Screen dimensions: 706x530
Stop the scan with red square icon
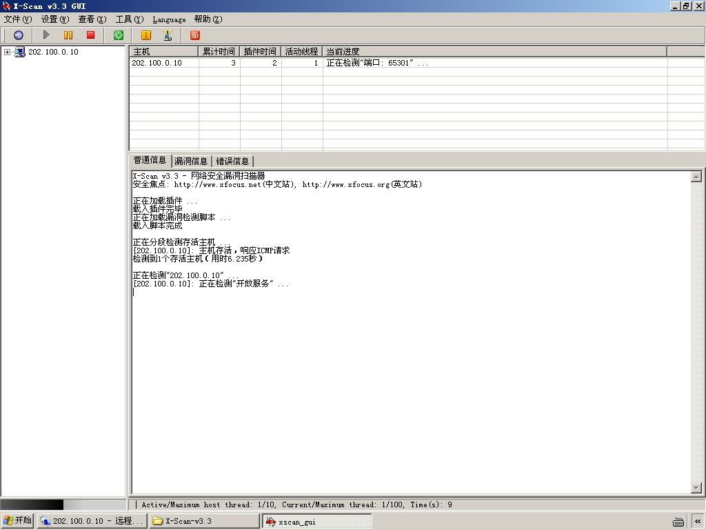pyautogui.click(x=90, y=35)
